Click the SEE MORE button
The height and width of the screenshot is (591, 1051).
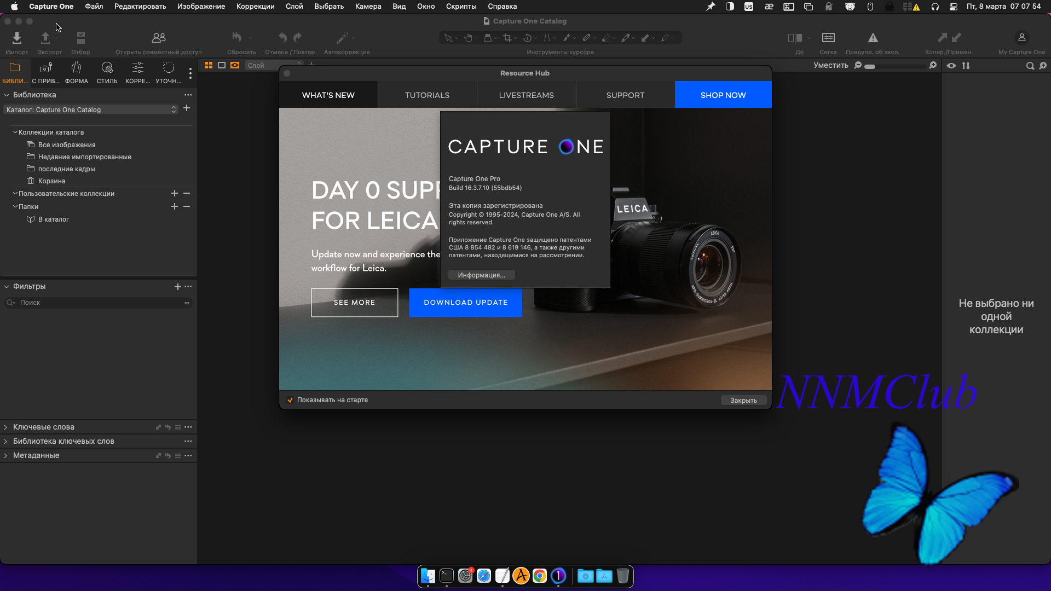pos(355,303)
